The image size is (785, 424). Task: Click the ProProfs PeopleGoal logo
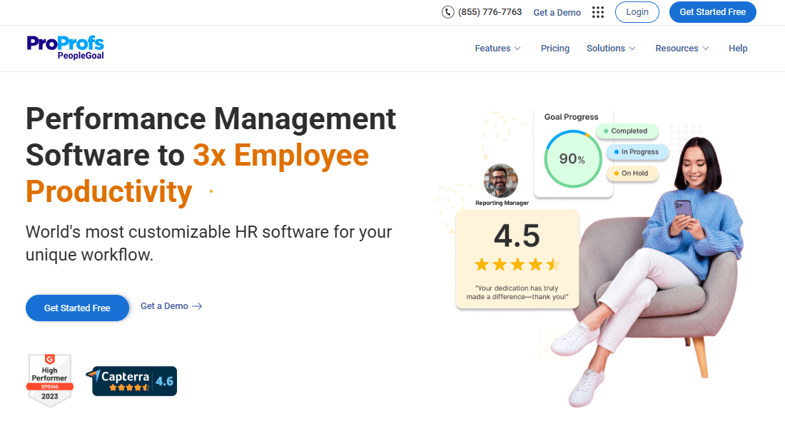[x=66, y=48]
